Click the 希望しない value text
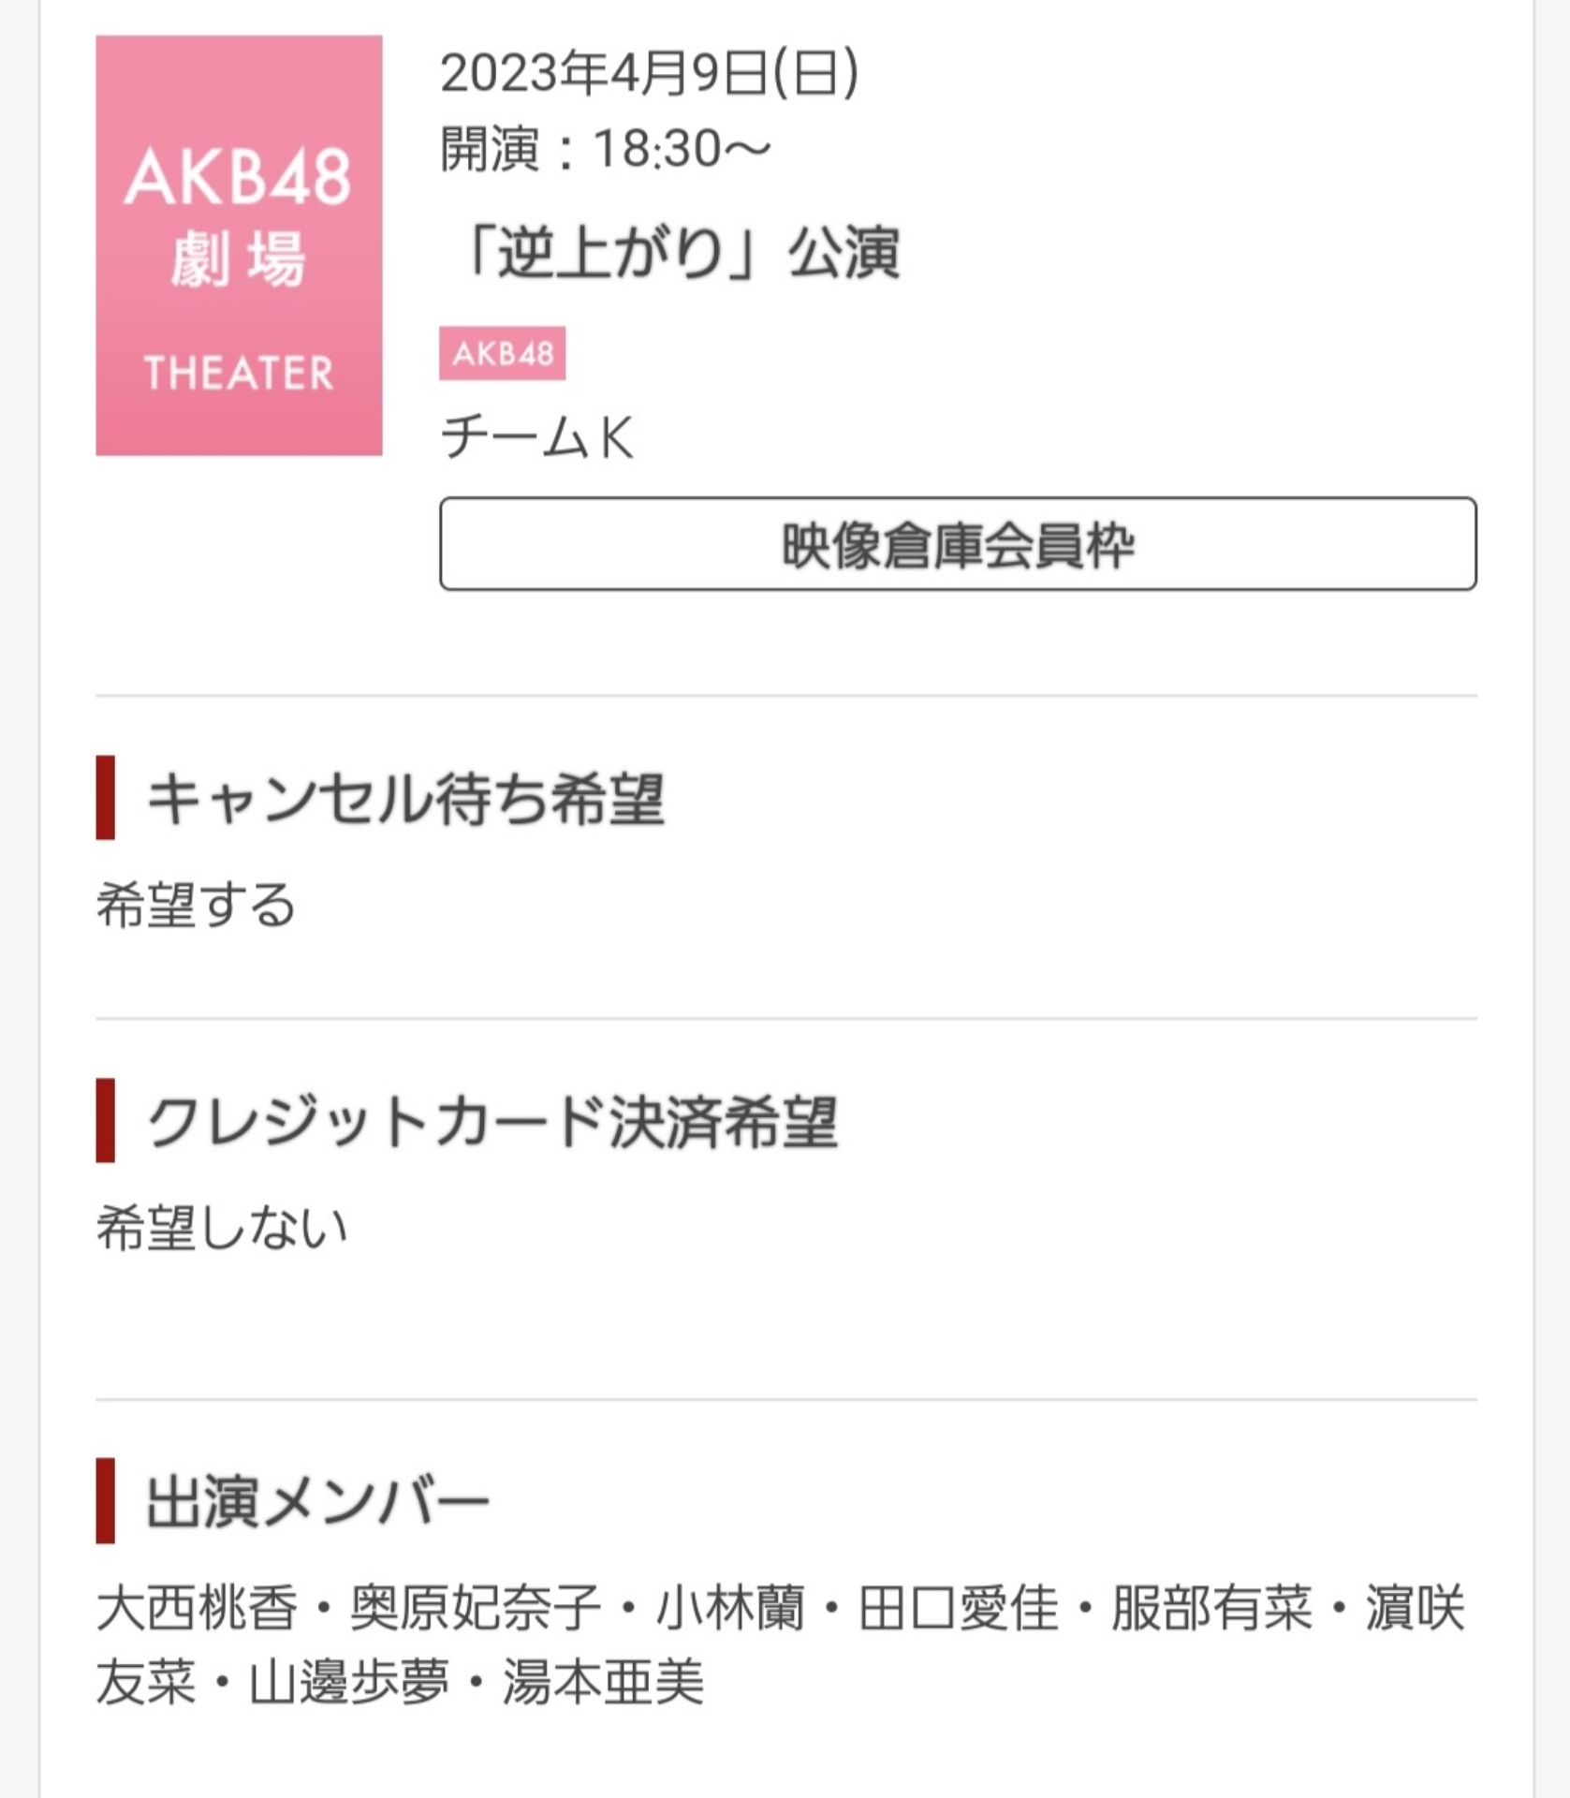 [x=222, y=1228]
